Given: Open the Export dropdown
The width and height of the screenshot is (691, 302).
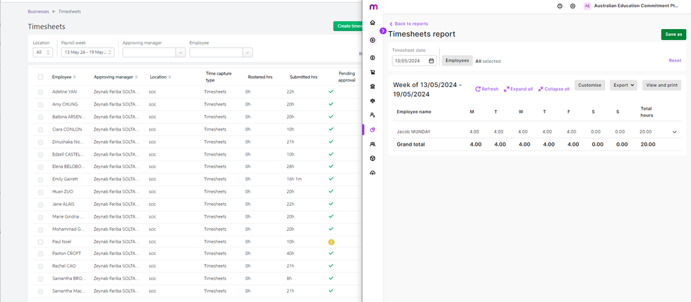Looking at the screenshot, I should (x=623, y=86).
